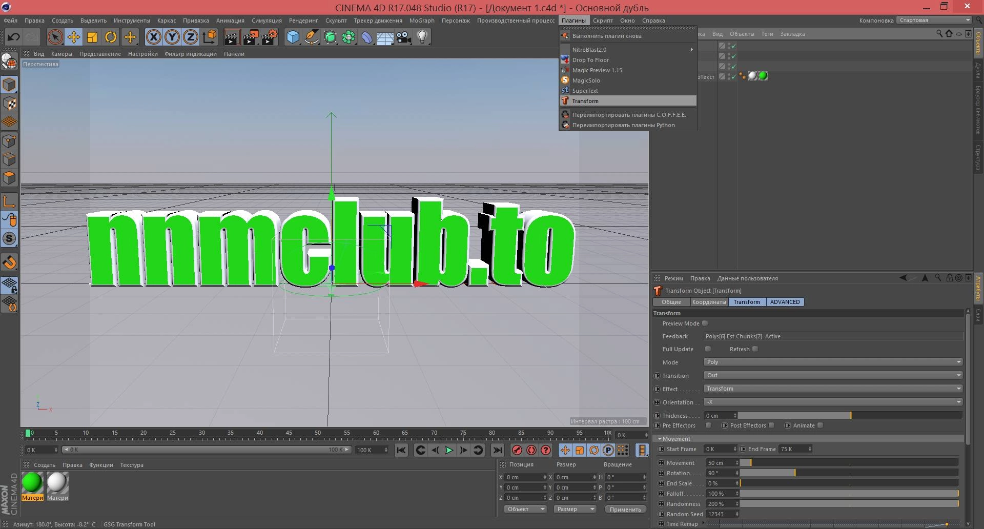Screen dimensions: 984x529
Task: Click the Применить button
Action: [625, 509]
